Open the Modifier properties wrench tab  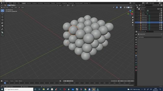click(136, 56)
